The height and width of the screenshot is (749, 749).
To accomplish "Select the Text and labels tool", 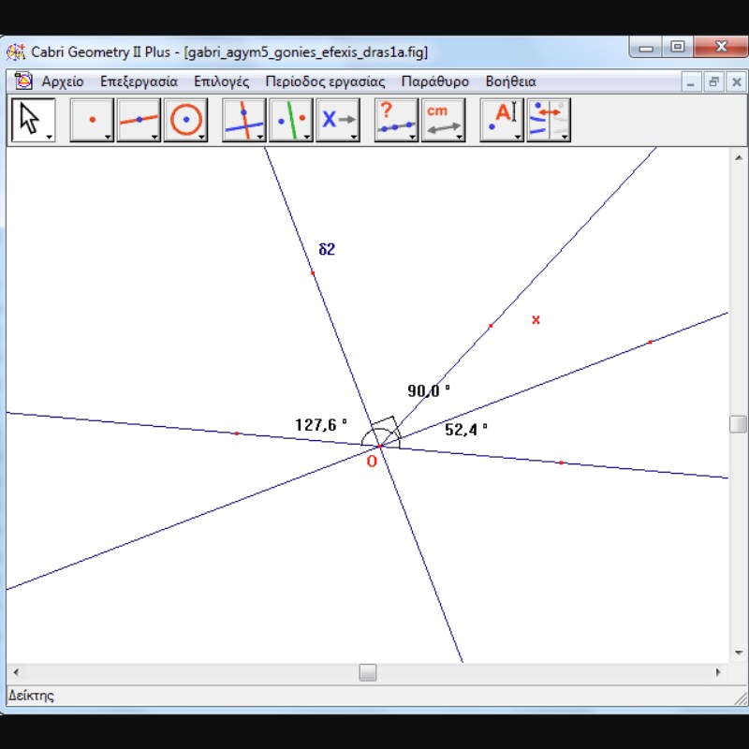I will (502, 120).
